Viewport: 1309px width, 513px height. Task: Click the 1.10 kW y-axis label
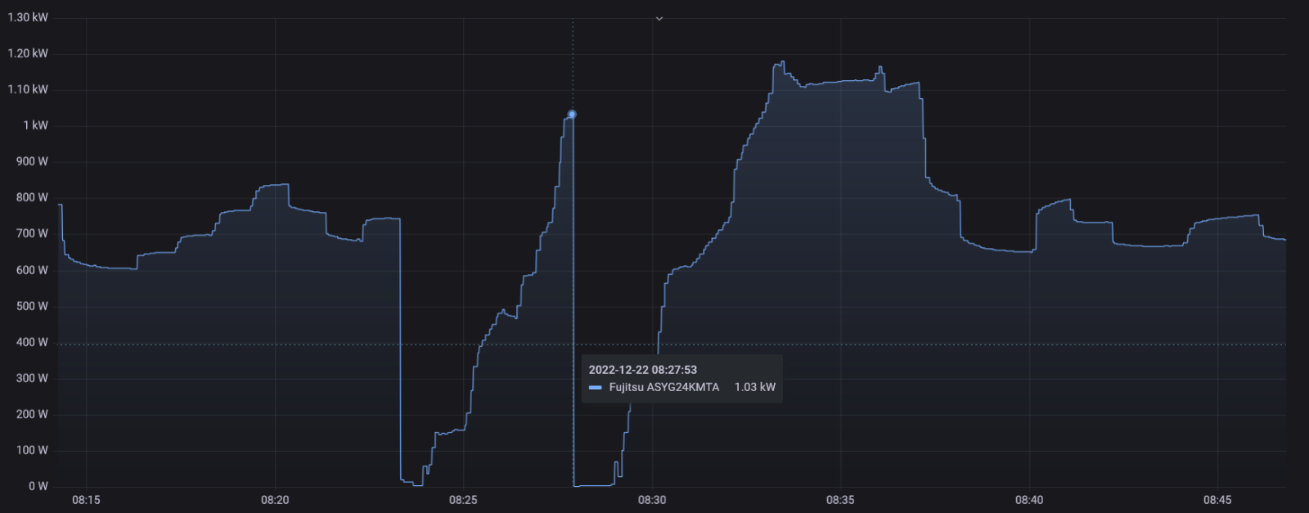point(28,89)
